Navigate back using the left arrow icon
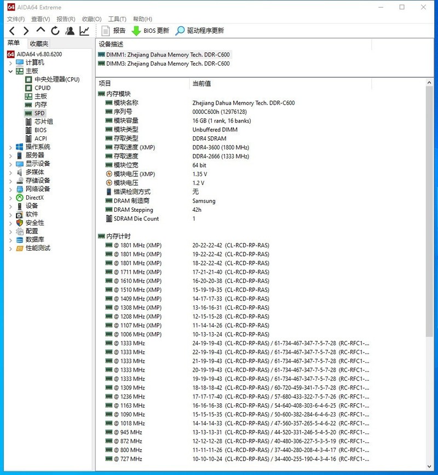Viewport: 438px width, 475px height. 11,31
